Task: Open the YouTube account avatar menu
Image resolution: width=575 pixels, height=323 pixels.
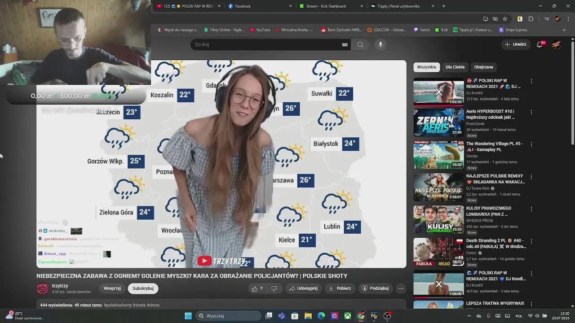Action: 557,44
